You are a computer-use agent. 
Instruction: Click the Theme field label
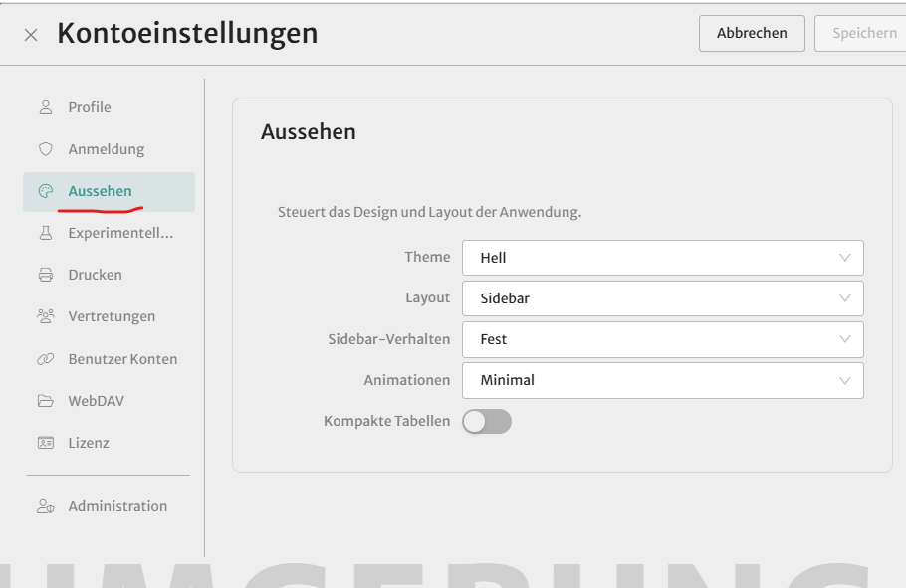[x=427, y=257]
